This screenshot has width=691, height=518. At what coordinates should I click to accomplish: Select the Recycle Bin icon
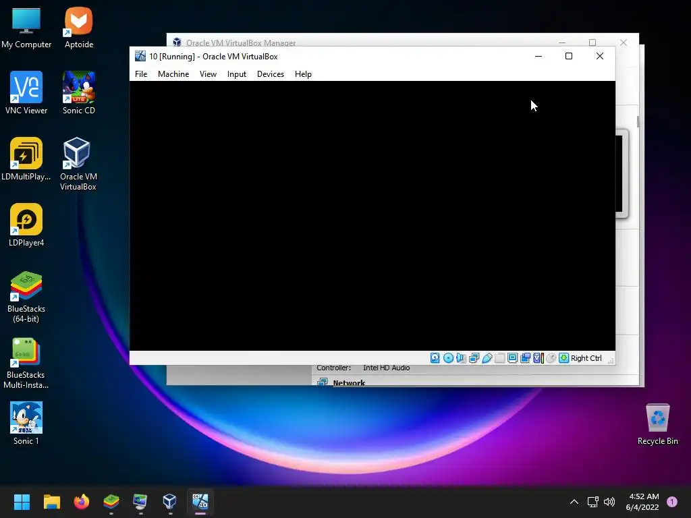[657, 425]
